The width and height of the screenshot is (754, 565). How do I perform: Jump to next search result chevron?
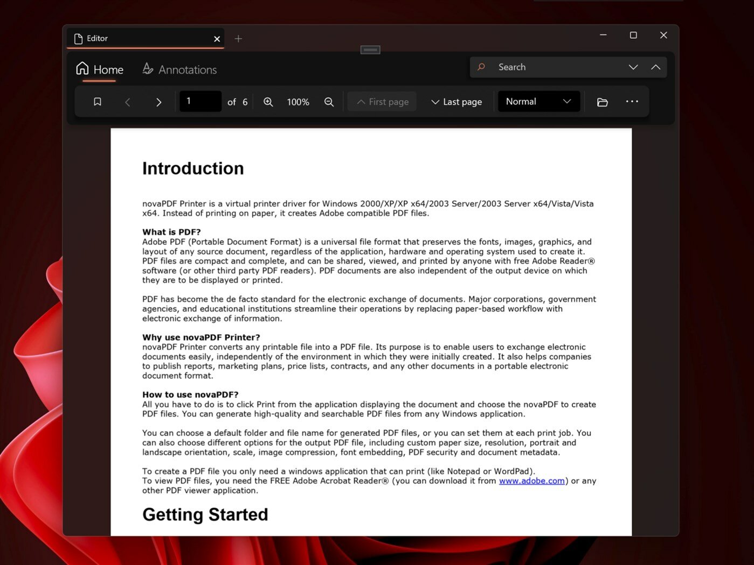(633, 67)
